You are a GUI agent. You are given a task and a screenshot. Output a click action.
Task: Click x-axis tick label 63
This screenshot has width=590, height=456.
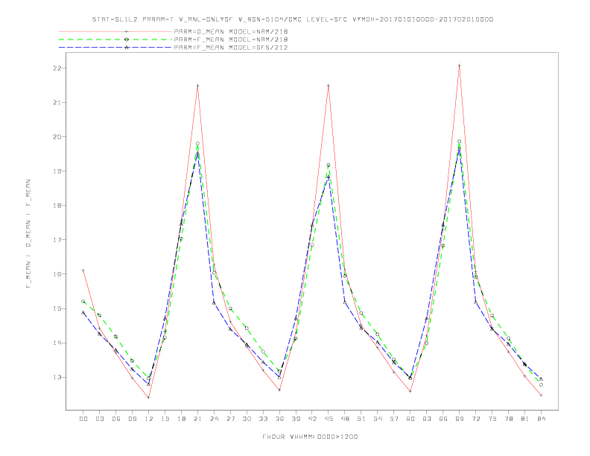(427, 419)
